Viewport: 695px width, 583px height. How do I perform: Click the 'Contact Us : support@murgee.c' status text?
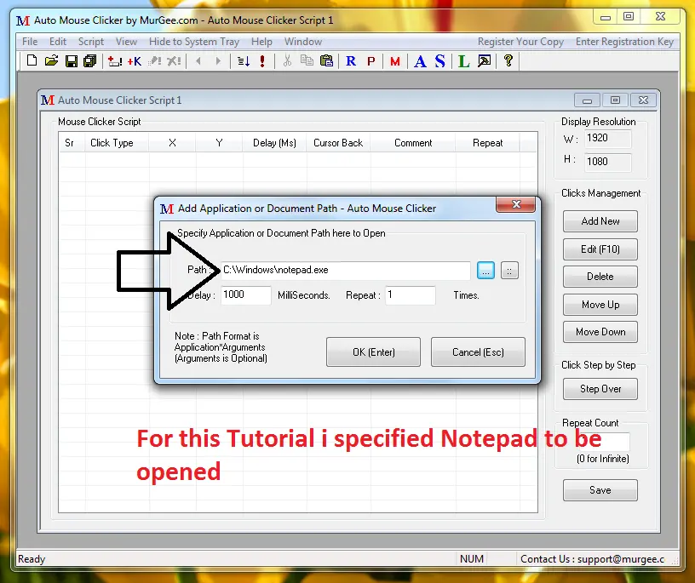[592, 559]
